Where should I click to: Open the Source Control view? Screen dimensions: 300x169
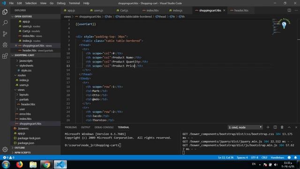point(5,34)
